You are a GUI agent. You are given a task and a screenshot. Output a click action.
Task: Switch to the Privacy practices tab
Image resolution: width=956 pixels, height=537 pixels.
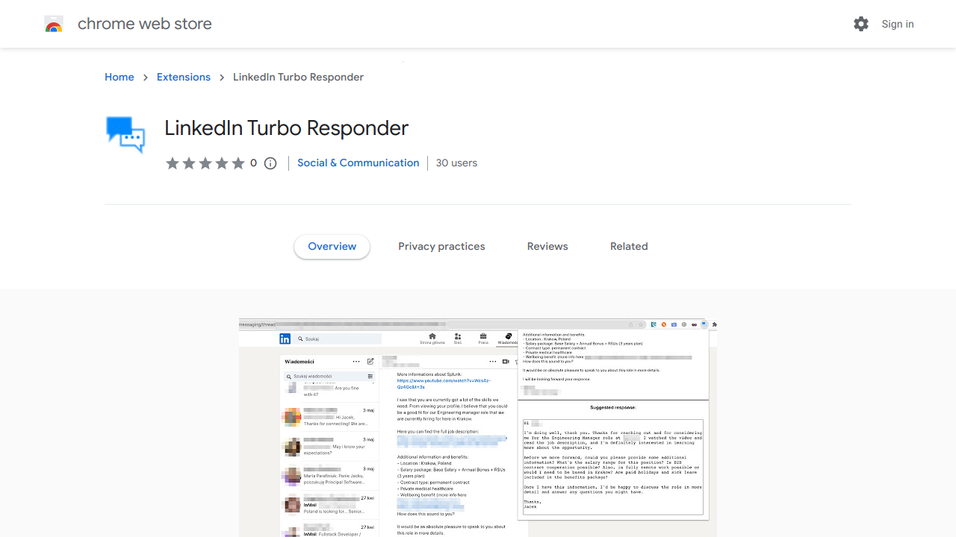(x=441, y=246)
